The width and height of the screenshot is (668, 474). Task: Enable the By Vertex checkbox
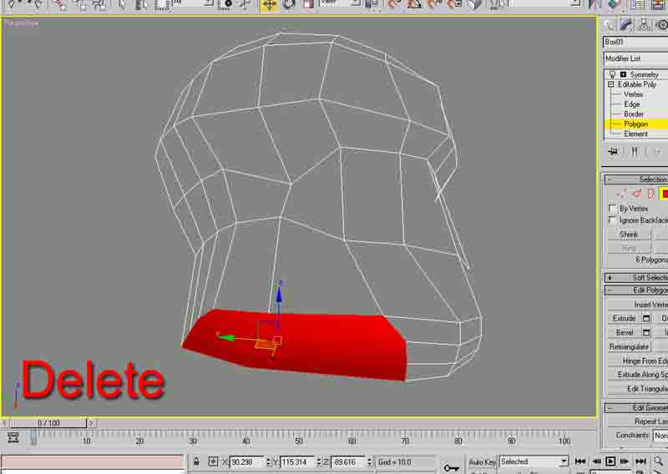(612, 209)
